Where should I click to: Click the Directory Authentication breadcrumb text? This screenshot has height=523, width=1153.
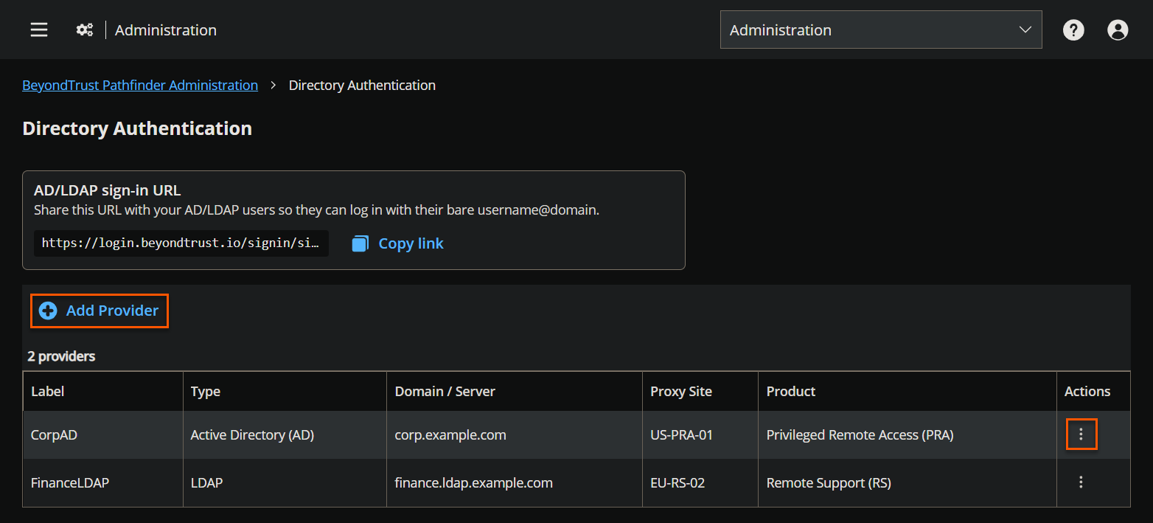(x=362, y=86)
